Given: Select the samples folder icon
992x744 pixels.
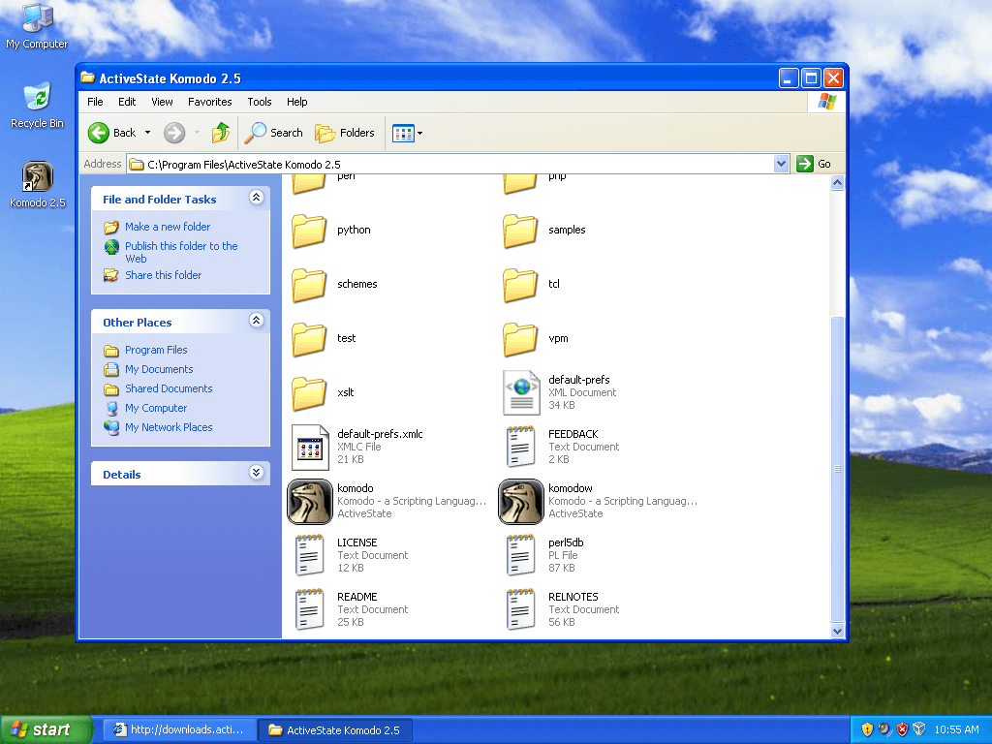Looking at the screenshot, I should pyautogui.click(x=520, y=231).
